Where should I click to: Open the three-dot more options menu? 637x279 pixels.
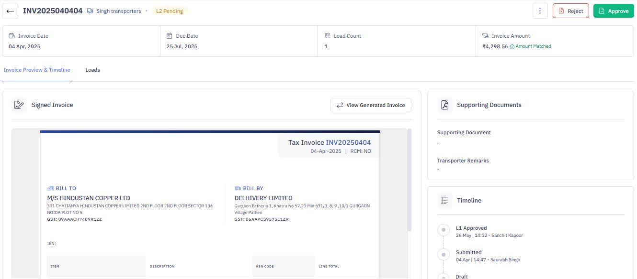540,11
